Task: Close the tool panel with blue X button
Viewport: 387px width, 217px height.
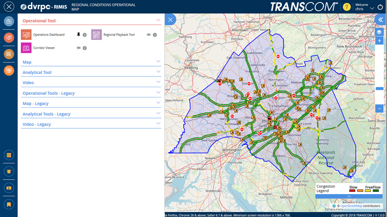Action: [170, 20]
